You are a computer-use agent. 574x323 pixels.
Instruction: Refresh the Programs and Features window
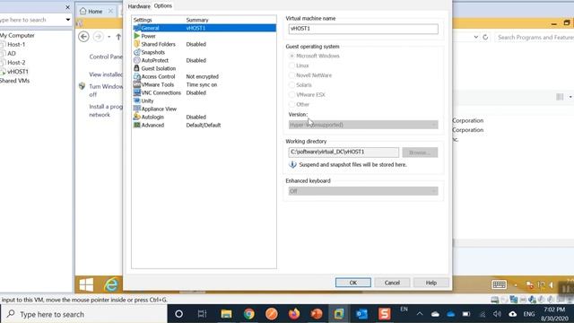click(485, 37)
